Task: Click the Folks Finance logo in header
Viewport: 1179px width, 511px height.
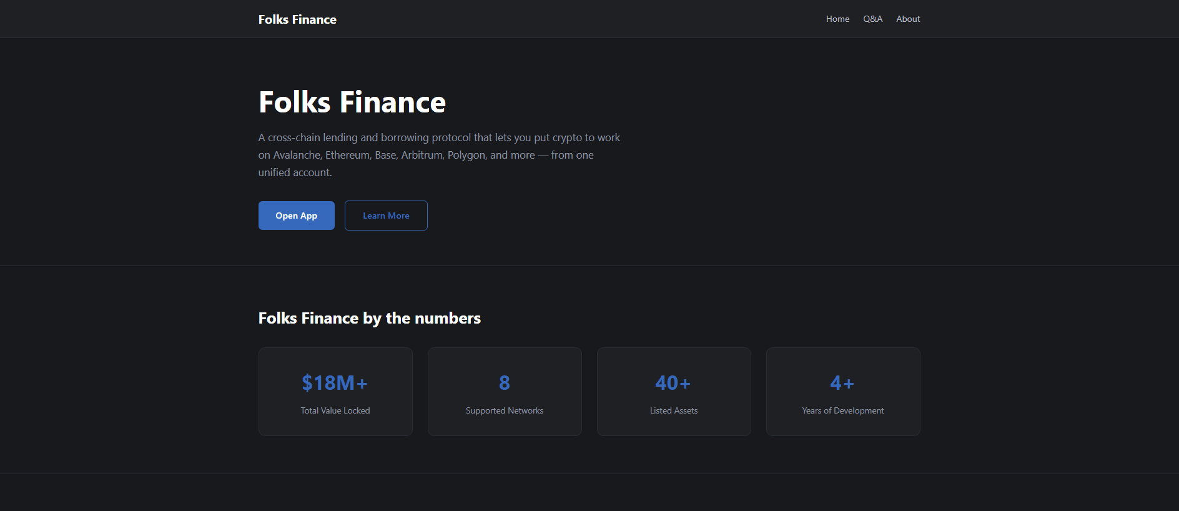Action: 297,19
